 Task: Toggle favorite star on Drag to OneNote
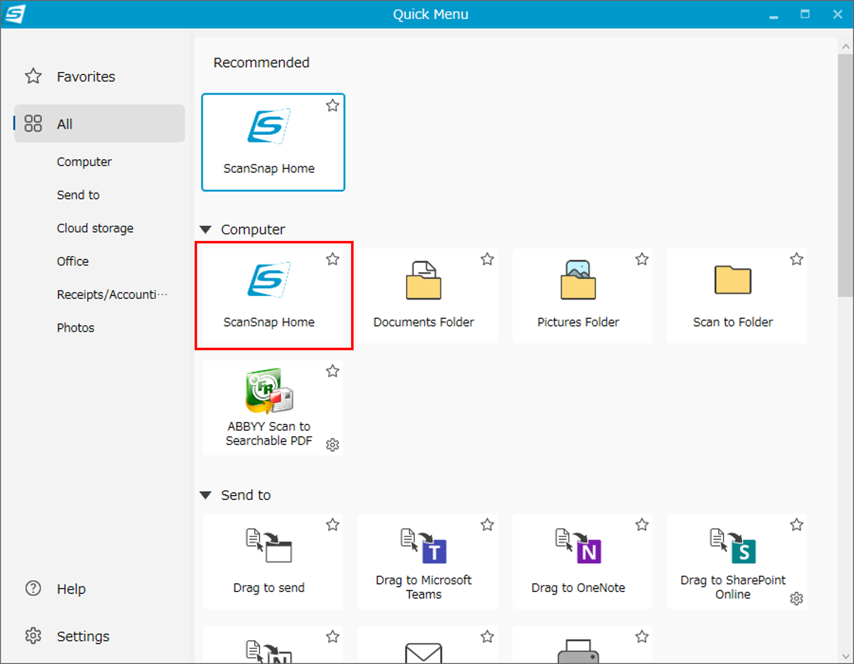pos(642,524)
